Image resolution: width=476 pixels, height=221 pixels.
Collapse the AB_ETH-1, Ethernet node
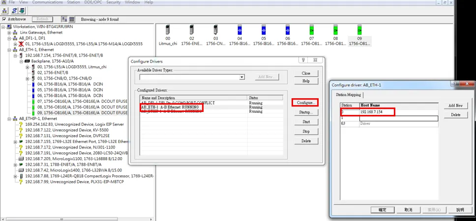9,50
